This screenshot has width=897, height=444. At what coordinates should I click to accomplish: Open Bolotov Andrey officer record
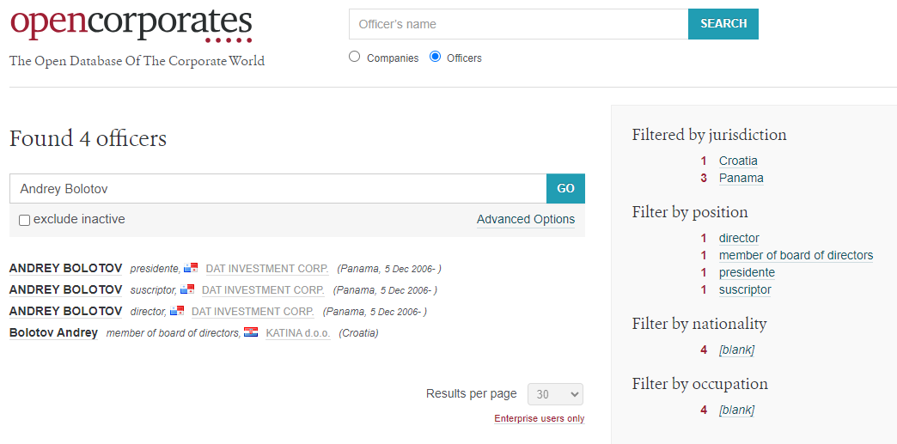54,332
